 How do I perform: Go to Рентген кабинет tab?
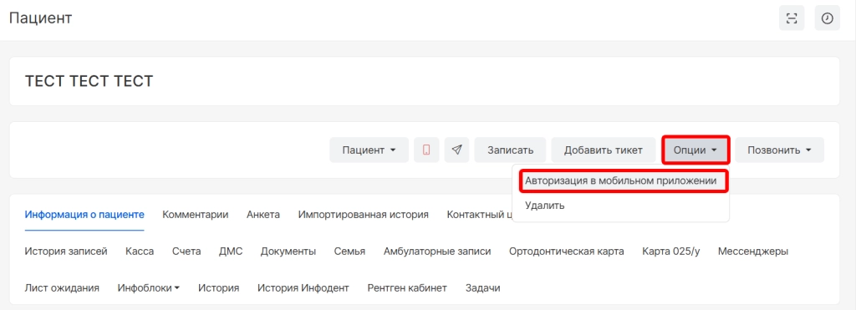(x=407, y=287)
